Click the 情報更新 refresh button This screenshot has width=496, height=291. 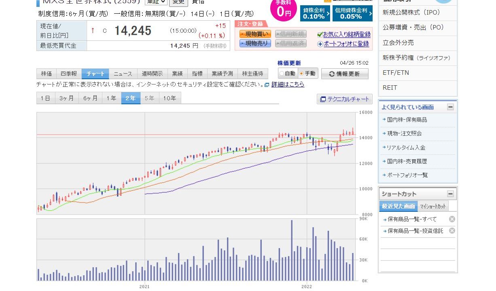pos(345,74)
